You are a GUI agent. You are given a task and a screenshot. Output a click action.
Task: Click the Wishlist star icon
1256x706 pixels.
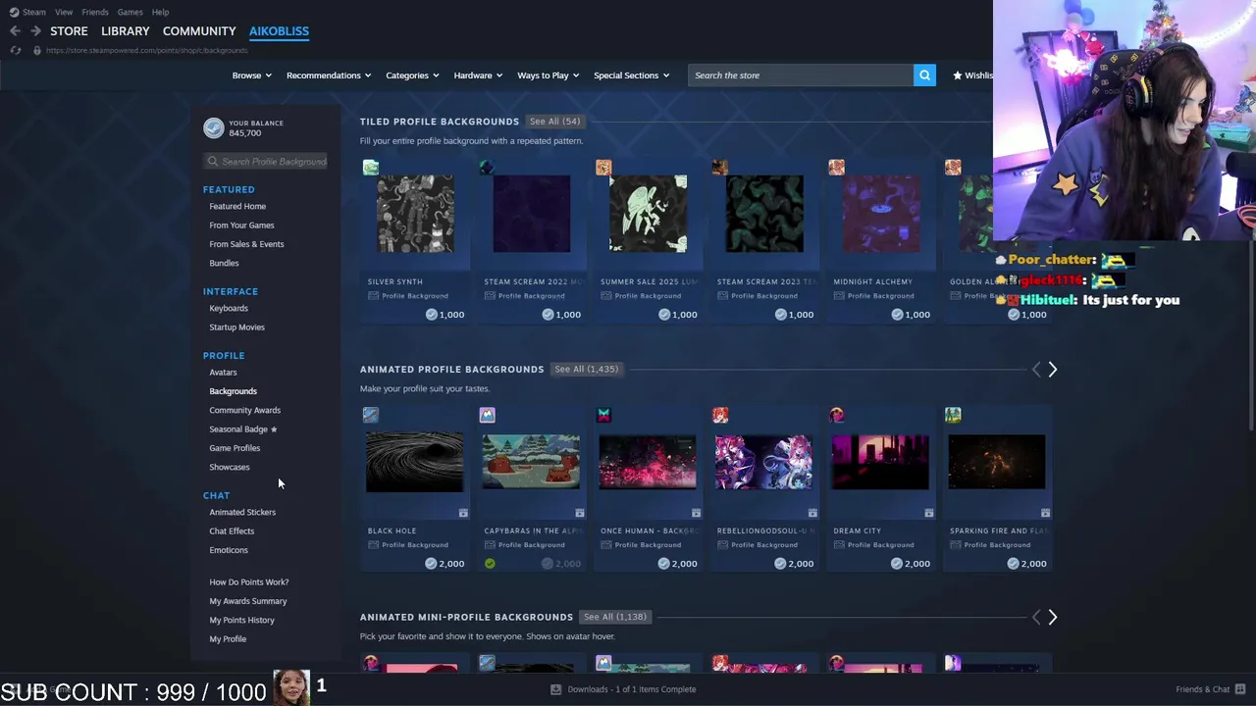click(958, 76)
